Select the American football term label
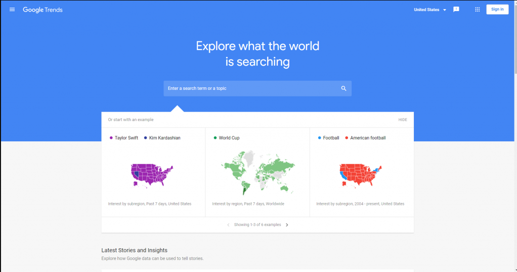517x272 pixels. coord(368,138)
